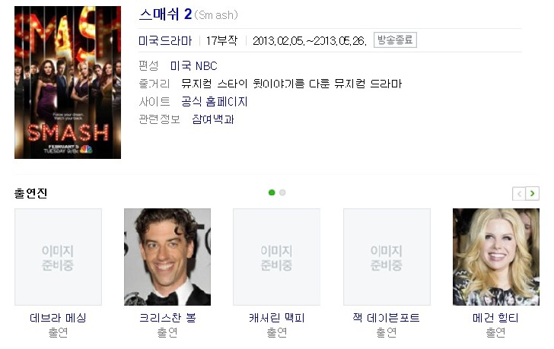Click the 편성 label

[148, 65]
